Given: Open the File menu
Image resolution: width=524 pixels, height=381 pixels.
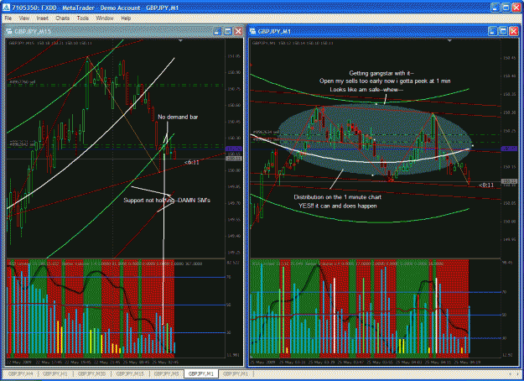Looking at the screenshot, I should [8, 18].
